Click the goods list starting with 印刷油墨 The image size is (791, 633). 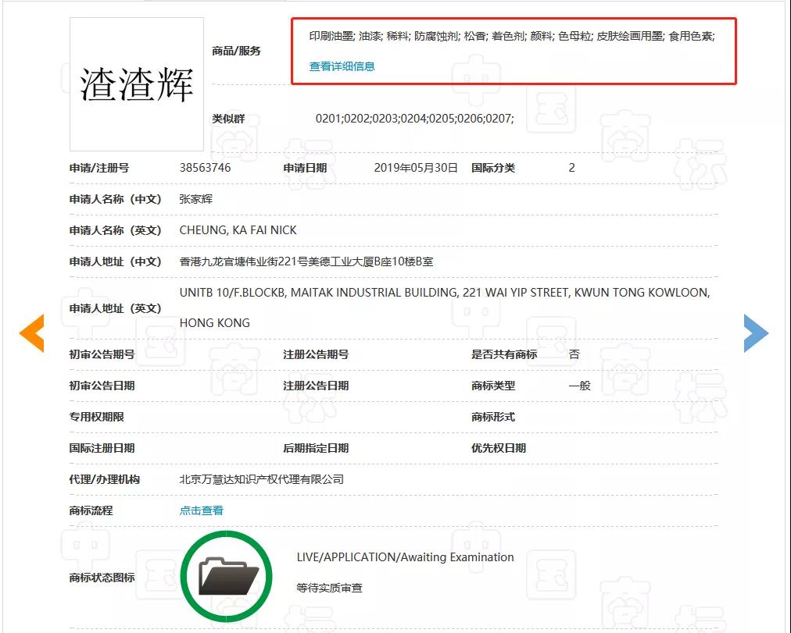click(512, 36)
